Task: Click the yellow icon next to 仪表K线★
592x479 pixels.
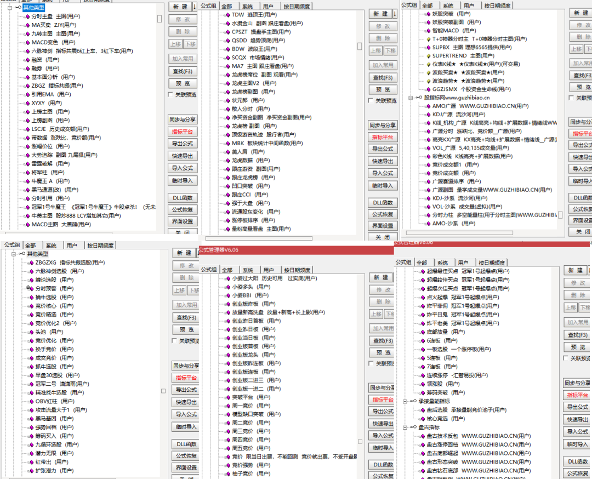Action: [428, 64]
